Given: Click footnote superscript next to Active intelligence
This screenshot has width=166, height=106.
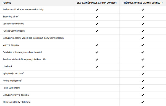Looking at the screenshot, I should [x=21, y=80].
